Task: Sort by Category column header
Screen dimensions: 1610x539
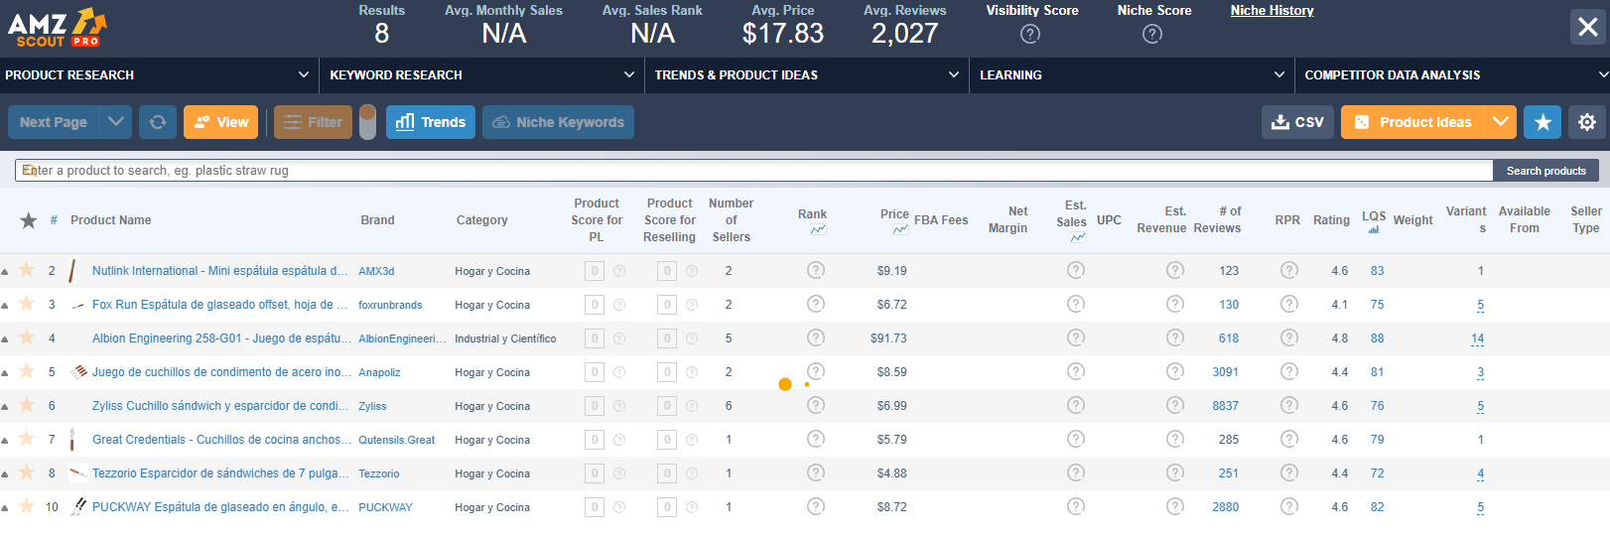Action: 482,220
